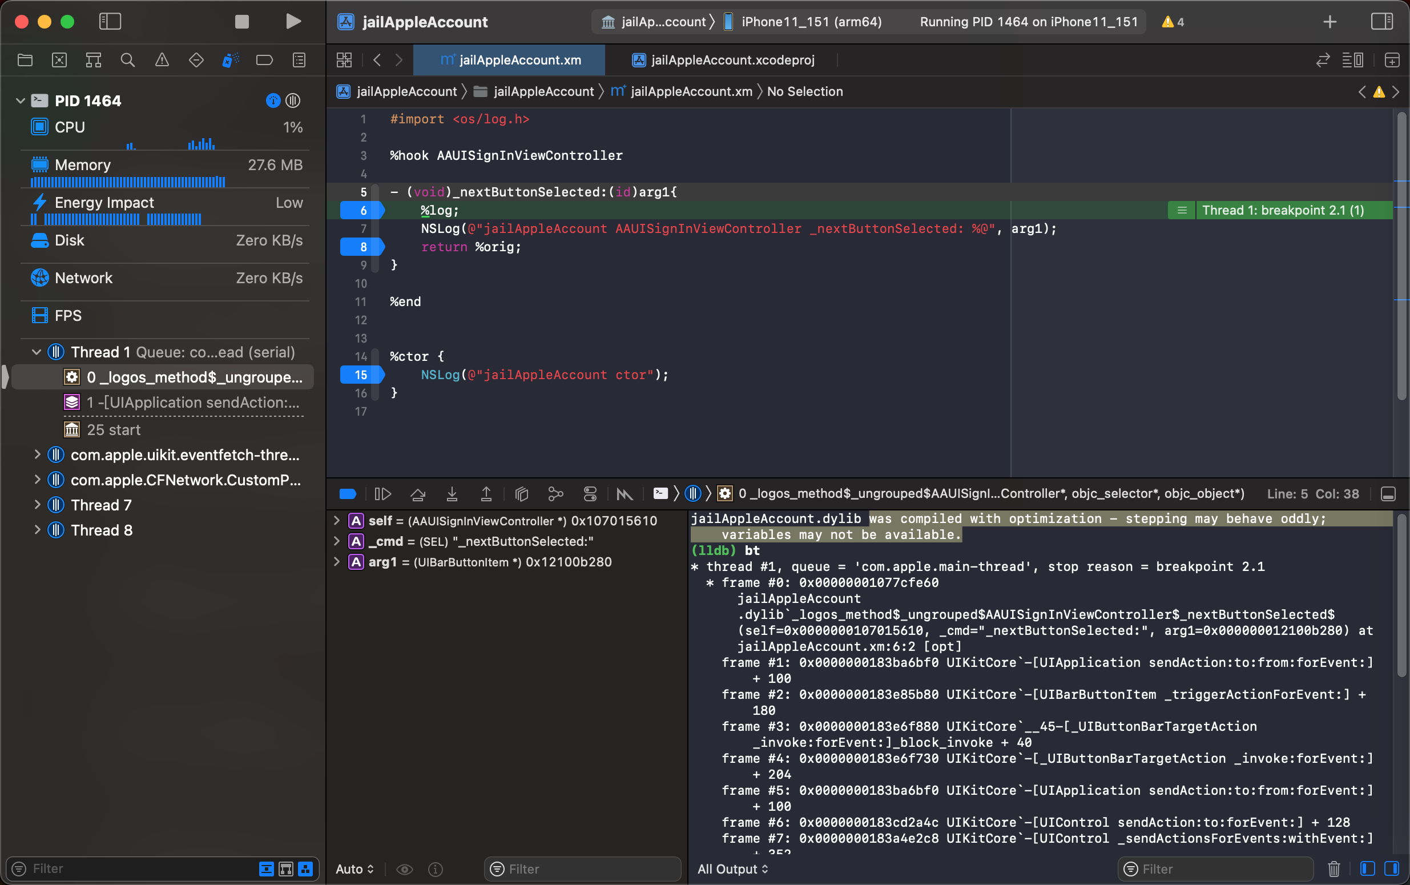Viewport: 1410px width, 885px height.
Task: Open the Test navigator diamond icon
Action: click(x=196, y=60)
